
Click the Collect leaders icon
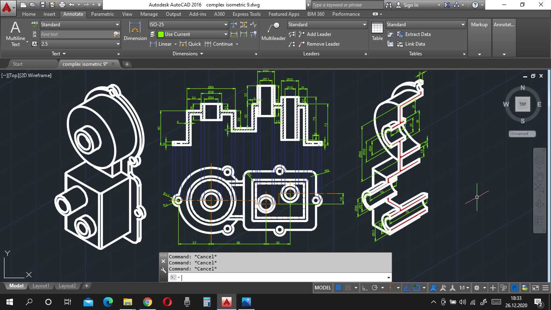292,44
